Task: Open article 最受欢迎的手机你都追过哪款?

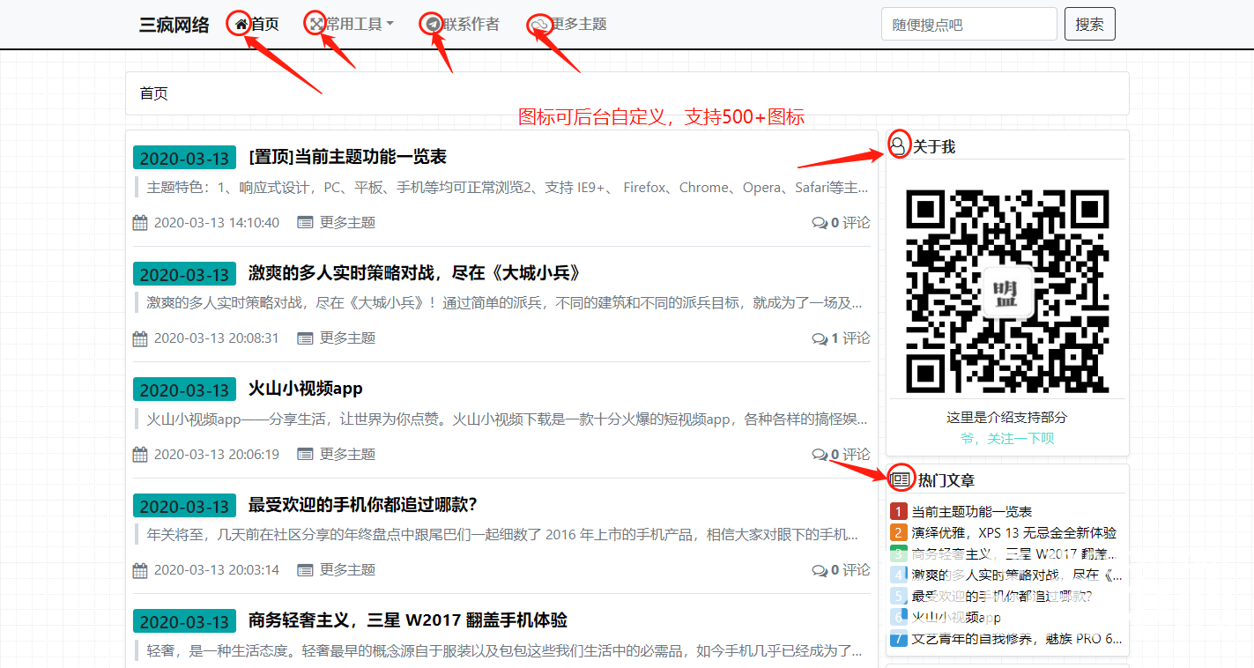Action: pyautogui.click(x=362, y=505)
